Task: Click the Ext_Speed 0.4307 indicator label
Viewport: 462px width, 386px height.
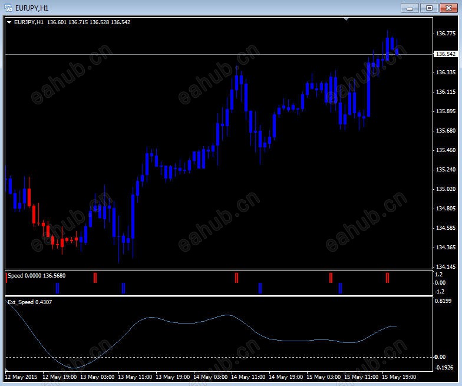Action: pos(29,302)
